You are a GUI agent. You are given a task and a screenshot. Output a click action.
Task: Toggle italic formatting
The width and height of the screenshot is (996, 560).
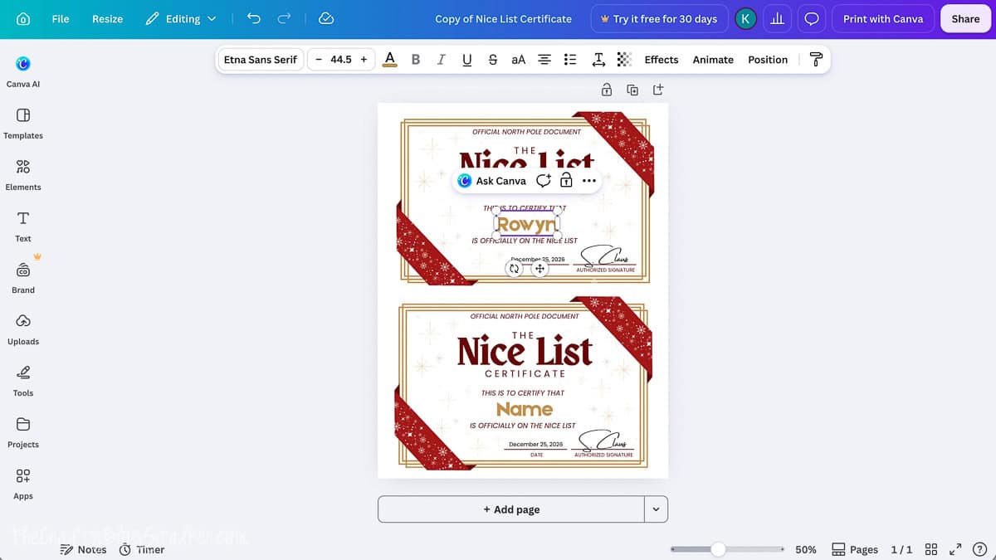pos(441,60)
